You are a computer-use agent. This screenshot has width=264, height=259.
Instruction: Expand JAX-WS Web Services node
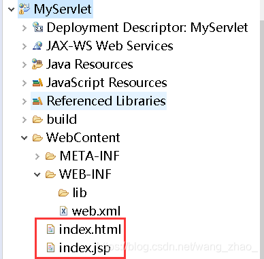(x=24, y=46)
